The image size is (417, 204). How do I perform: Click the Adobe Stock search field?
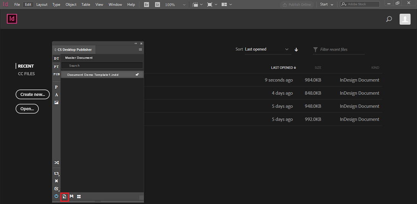pyautogui.click(x=360, y=4)
